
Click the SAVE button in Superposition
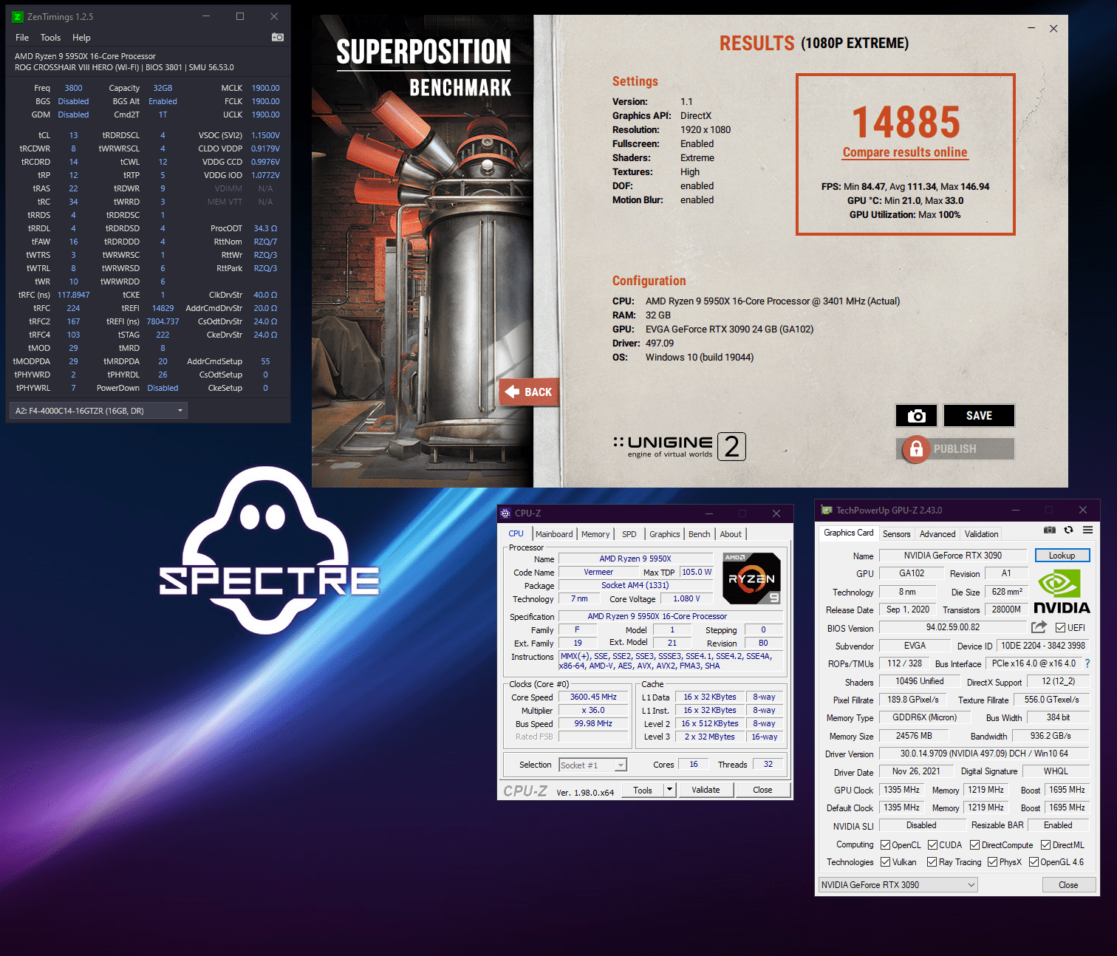[979, 416]
